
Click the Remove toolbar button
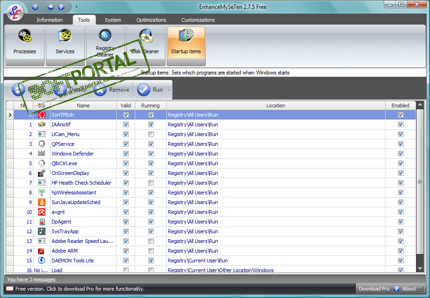coord(112,90)
